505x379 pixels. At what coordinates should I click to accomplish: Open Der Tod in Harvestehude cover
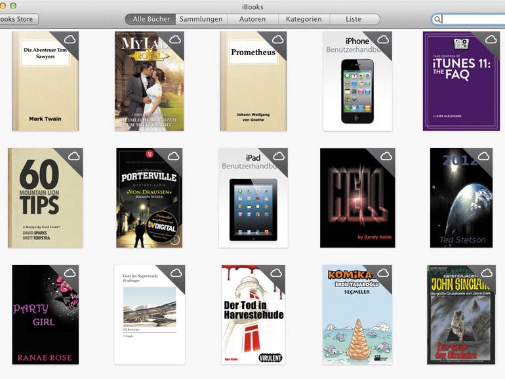click(x=253, y=315)
